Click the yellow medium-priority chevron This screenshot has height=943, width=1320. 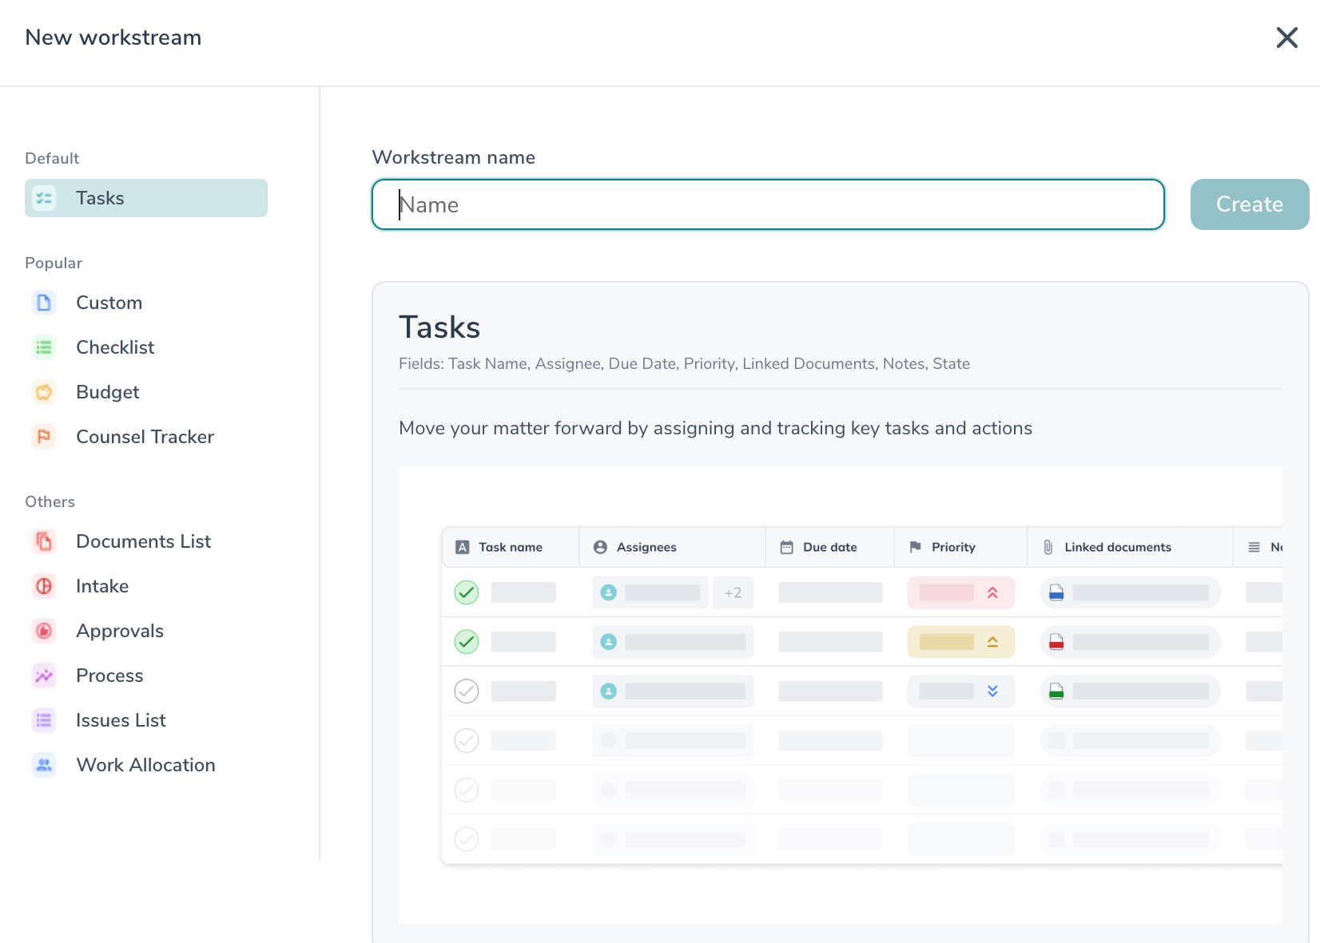coord(992,641)
